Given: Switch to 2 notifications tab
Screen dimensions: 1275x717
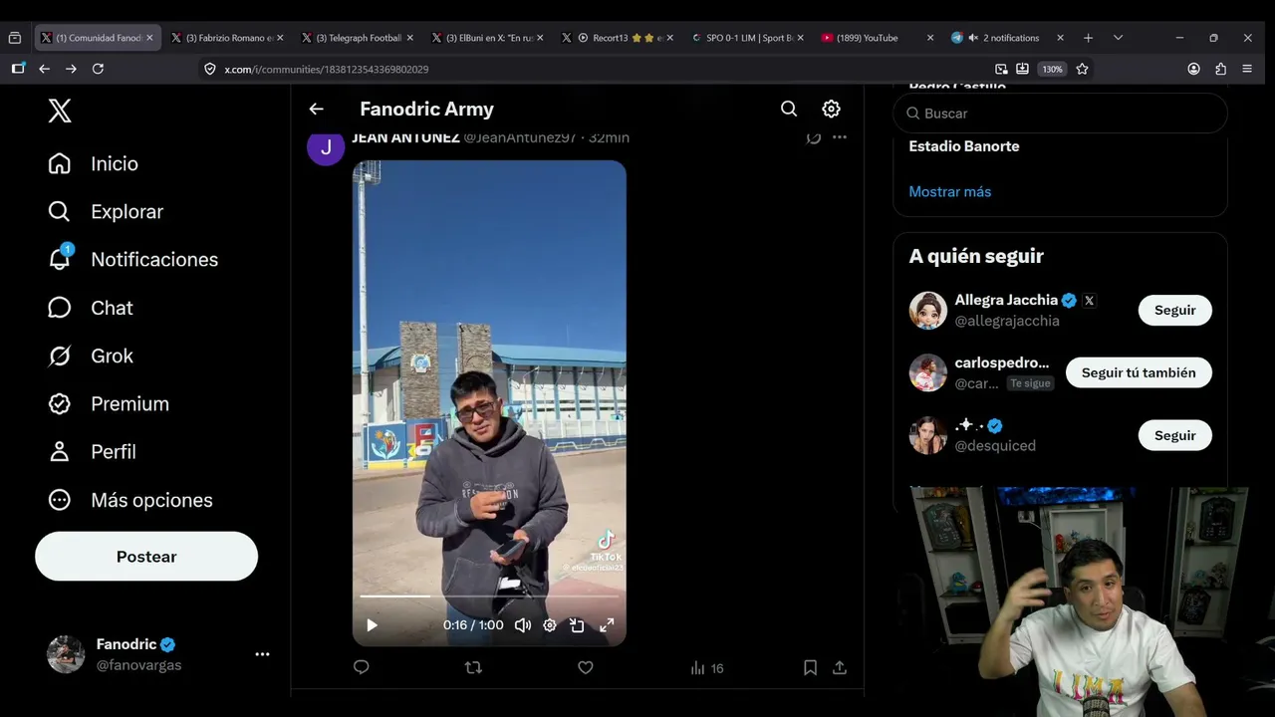Looking at the screenshot, I should pos(1006,38).
